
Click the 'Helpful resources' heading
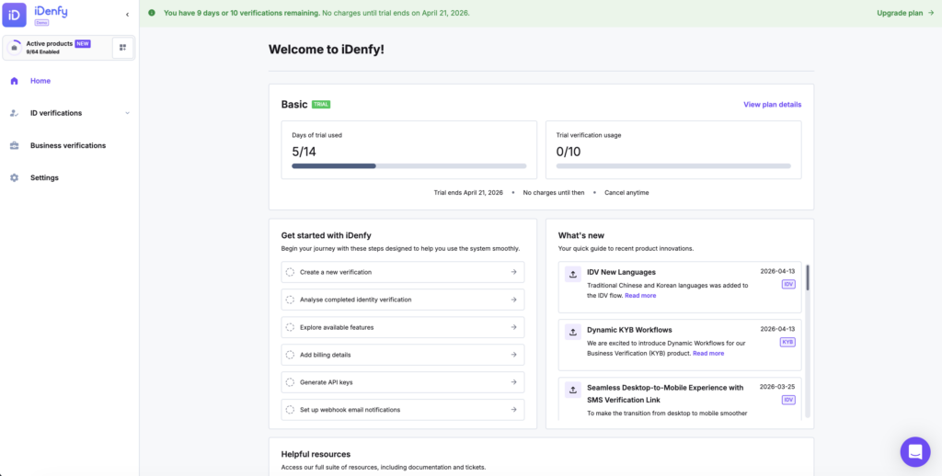pyautogui.click(x=316, y=454)
